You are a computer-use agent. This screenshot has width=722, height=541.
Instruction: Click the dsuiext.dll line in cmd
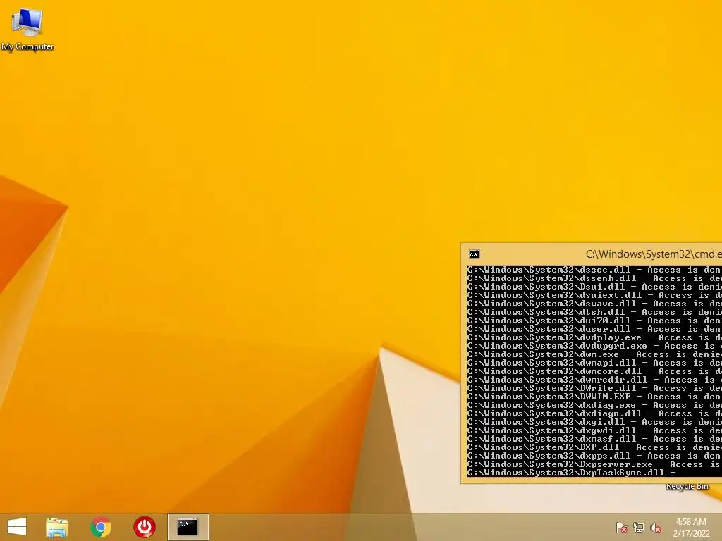(x=594, y=295)
